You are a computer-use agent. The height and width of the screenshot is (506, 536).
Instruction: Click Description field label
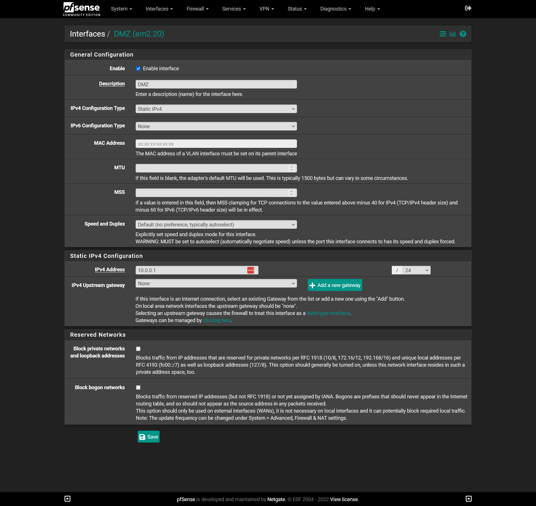[x=112, y=84]
